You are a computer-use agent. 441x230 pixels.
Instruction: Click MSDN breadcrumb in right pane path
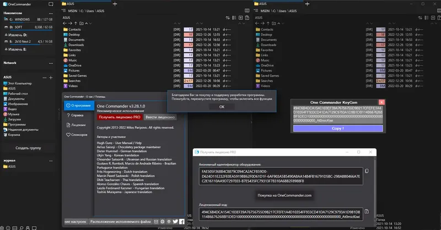coord(265,11)
